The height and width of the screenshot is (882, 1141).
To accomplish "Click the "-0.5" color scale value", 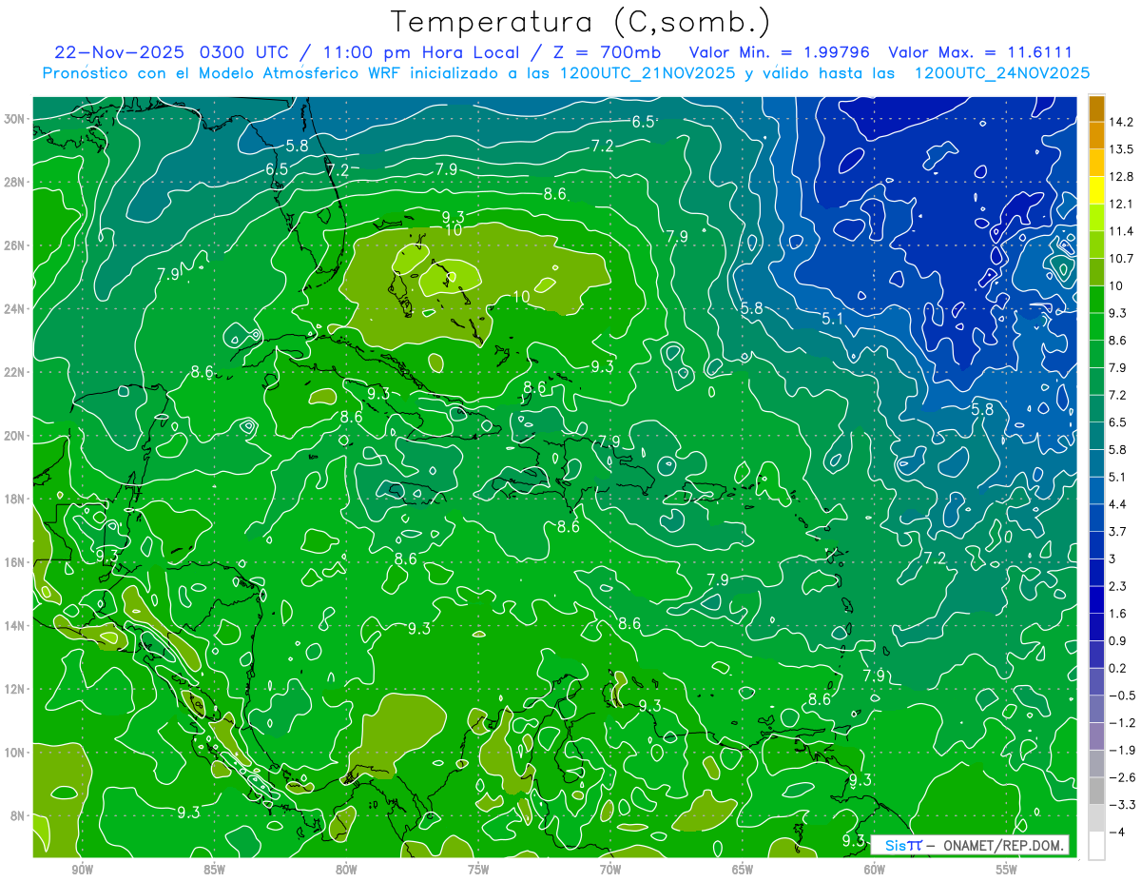I will pos(1121,696).
